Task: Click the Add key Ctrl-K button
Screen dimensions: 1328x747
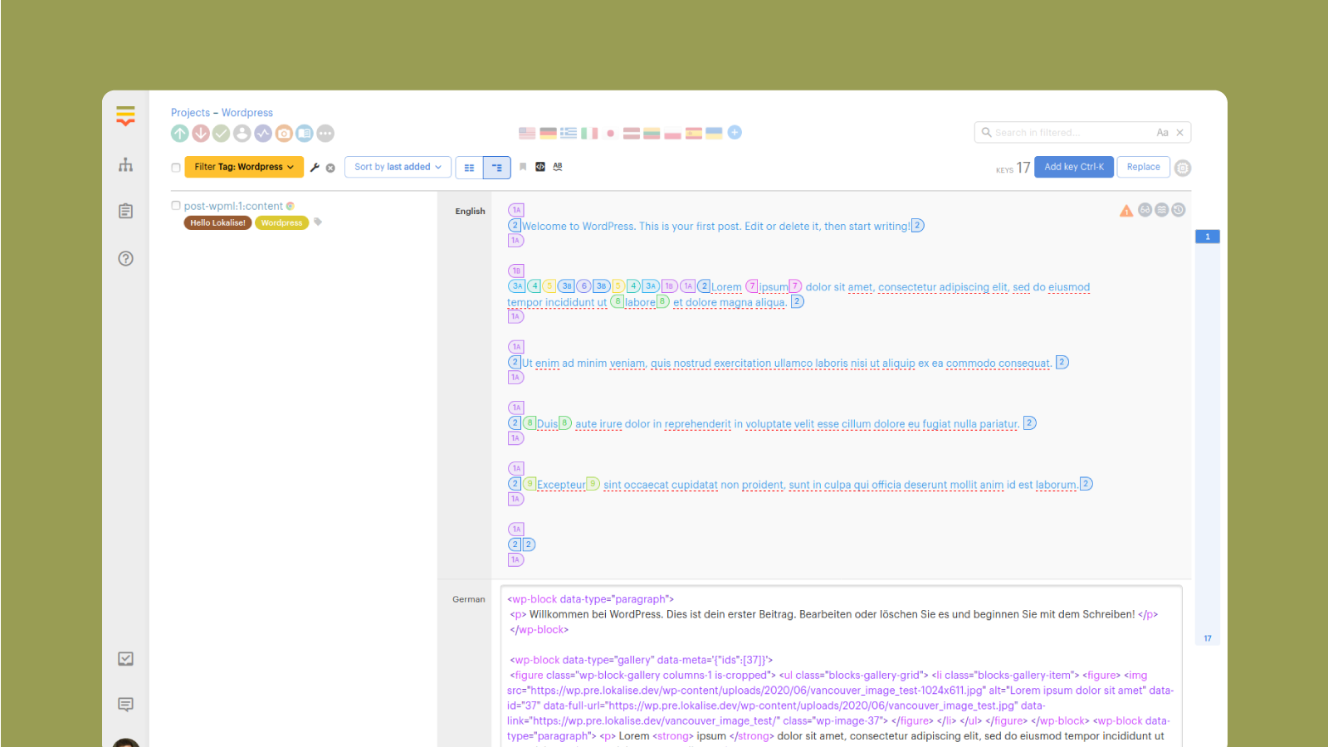Action: 1074,167
